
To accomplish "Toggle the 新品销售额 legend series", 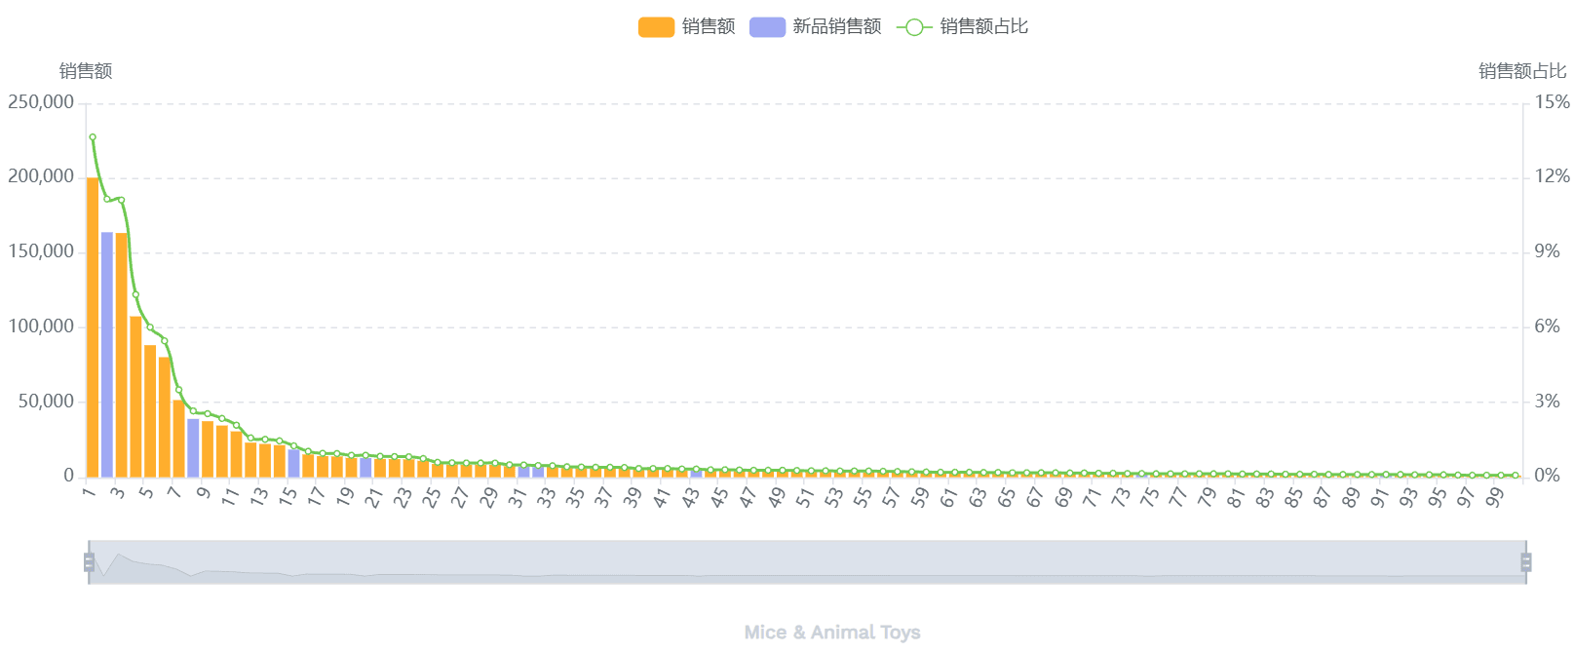I will pyautogui.click(x=836, y=26).
